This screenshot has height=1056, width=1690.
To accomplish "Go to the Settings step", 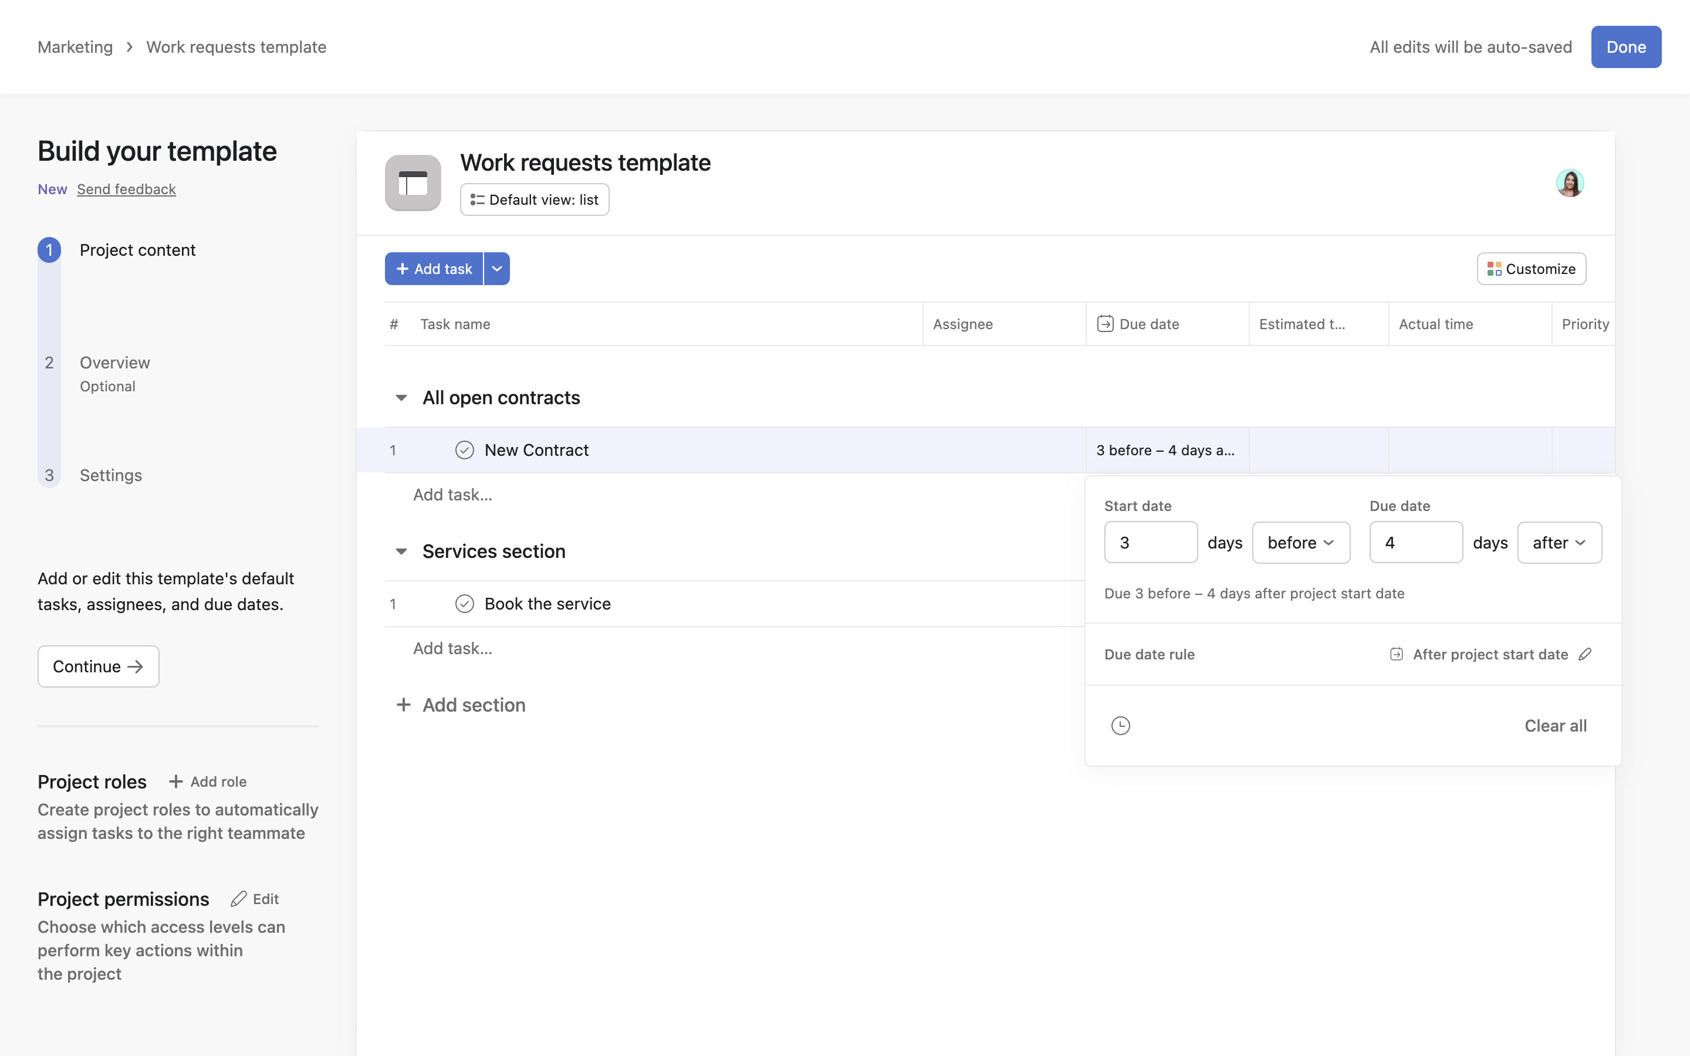I will click(x=110, y=475).
